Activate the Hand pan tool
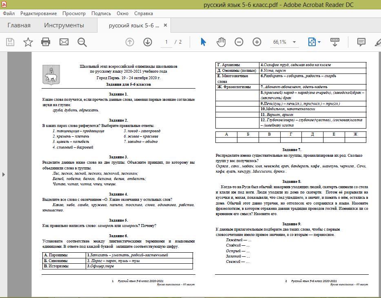Screen dimensions: 381x298 (221, 42)
